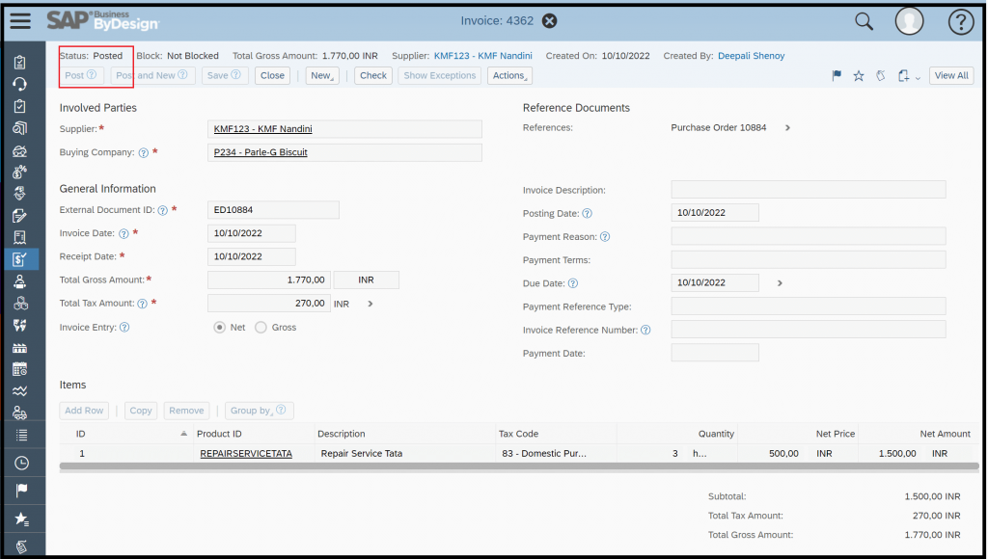988x559 pixels.
Task: Open the hamburger navigation menu
Action: [20, 21]
